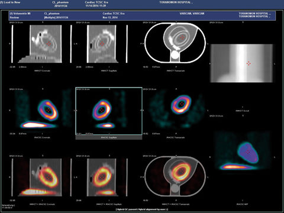Click the highlighted SPECT Sagittal viewport image
Viewport: 284px width, 213px height.
[109, 111]
